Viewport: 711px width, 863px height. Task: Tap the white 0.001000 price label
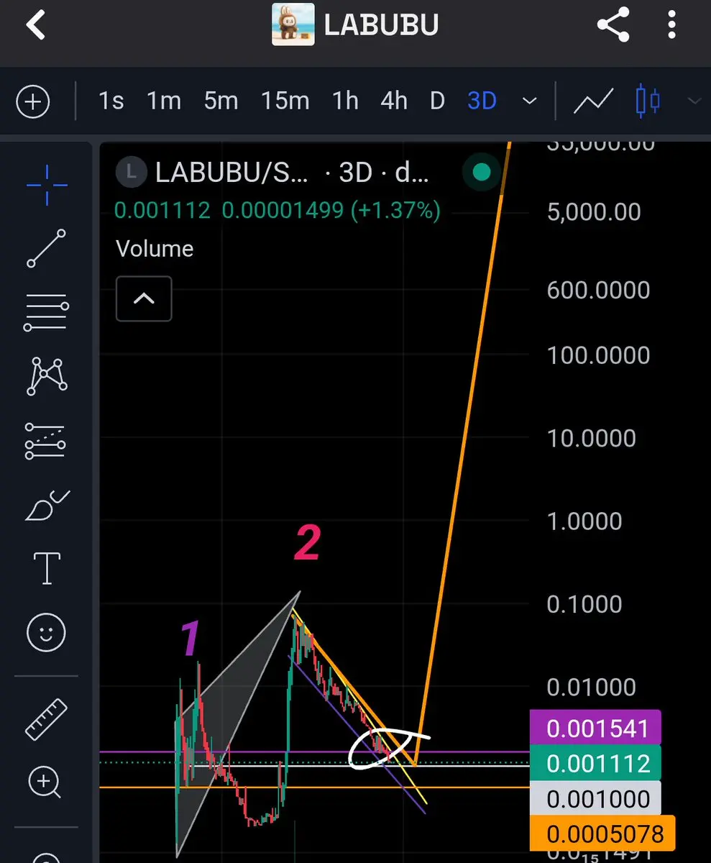click(x=595, y=798)
